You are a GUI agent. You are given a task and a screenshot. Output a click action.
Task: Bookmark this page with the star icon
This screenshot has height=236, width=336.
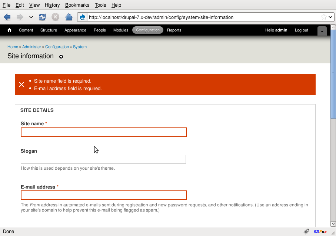tap(323, 17)
